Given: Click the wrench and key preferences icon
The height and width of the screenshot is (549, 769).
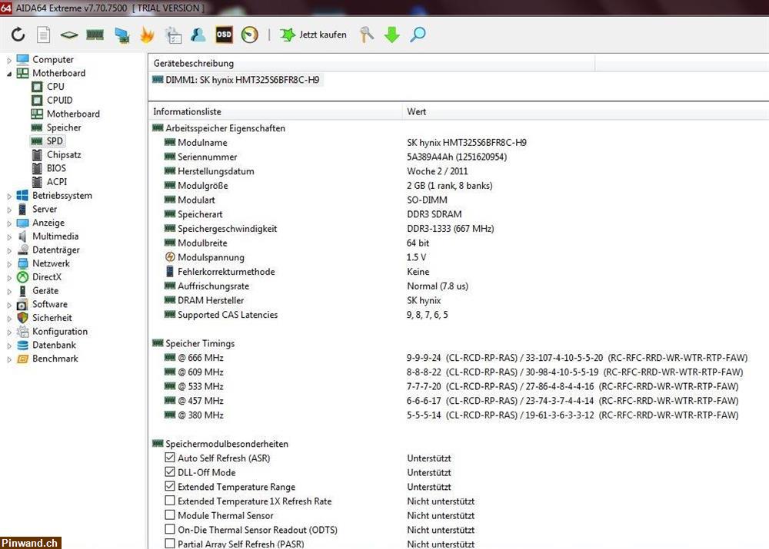Looking at the screenshot, I should (367, 35).
